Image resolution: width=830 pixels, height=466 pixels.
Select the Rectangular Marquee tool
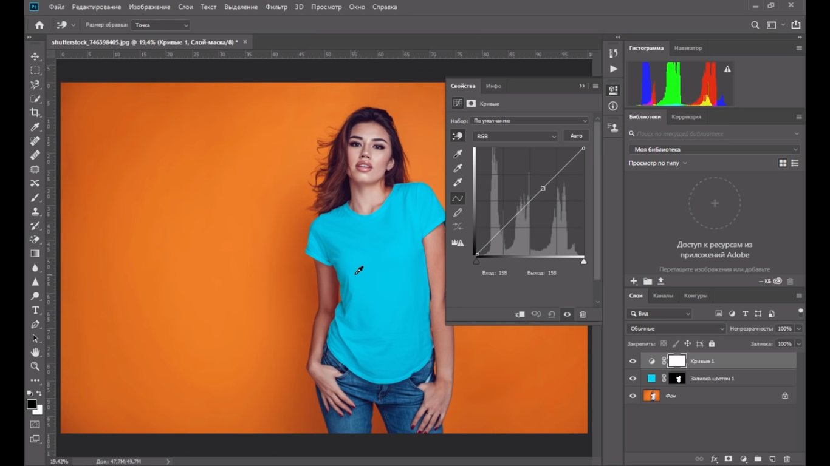tap(35, 70)
